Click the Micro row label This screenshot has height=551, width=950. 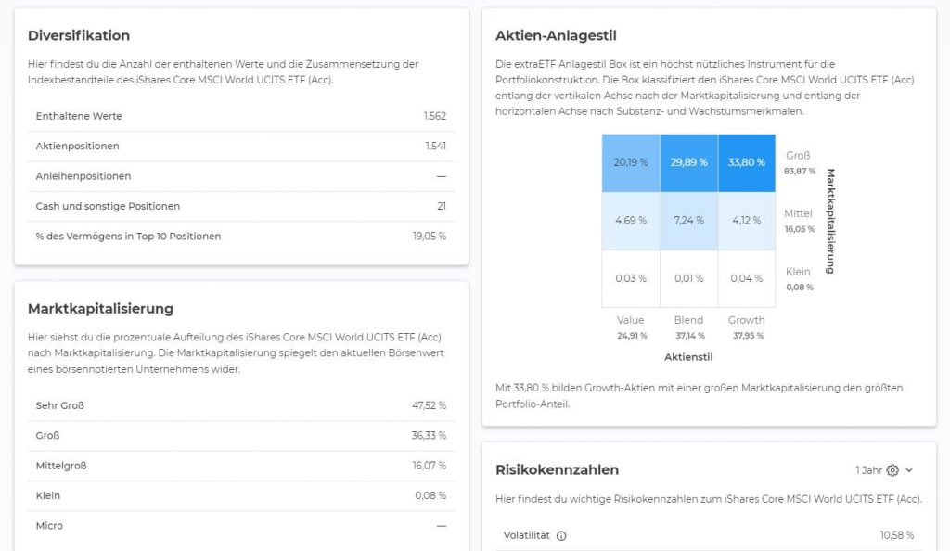coord(49,526)
